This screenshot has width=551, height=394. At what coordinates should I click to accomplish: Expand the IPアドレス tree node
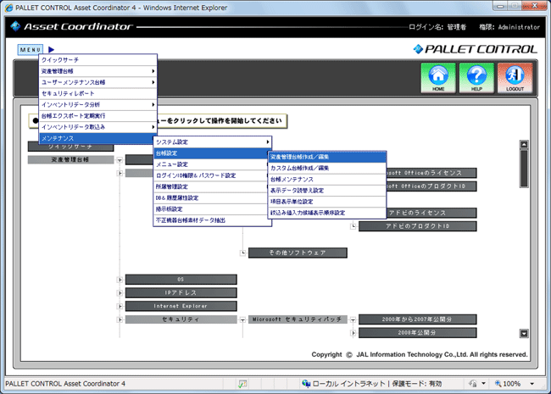pos(120,293)
